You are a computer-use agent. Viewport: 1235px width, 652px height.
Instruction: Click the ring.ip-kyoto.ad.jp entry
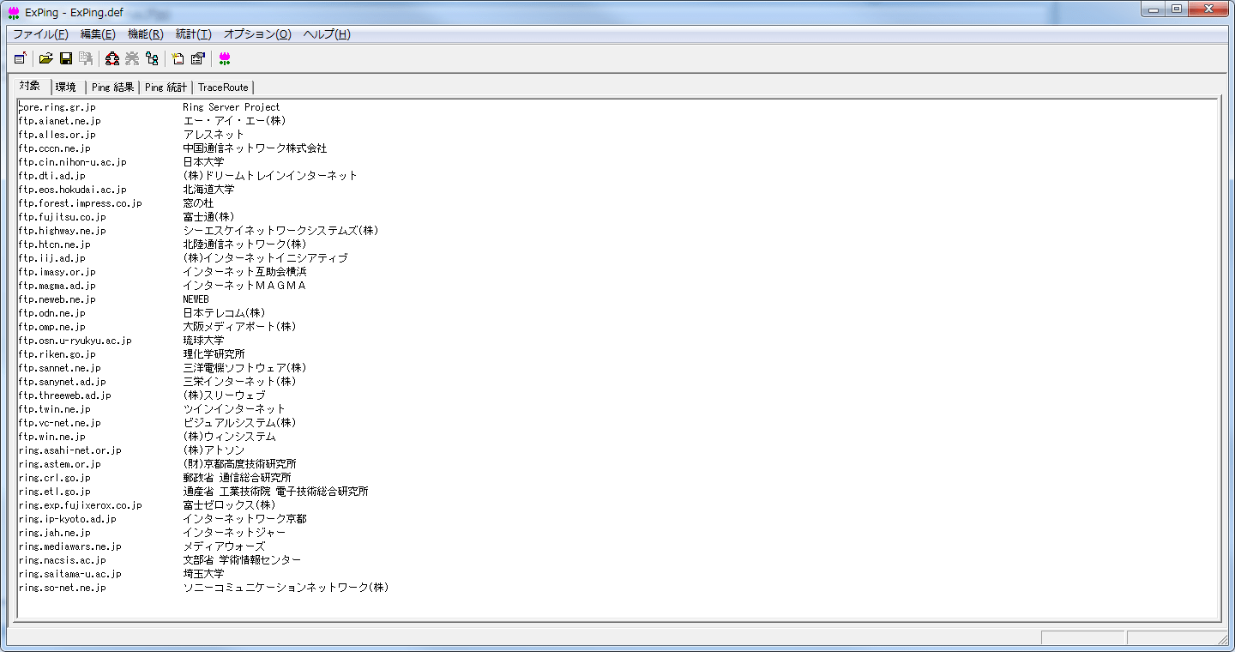coord(68,519)
